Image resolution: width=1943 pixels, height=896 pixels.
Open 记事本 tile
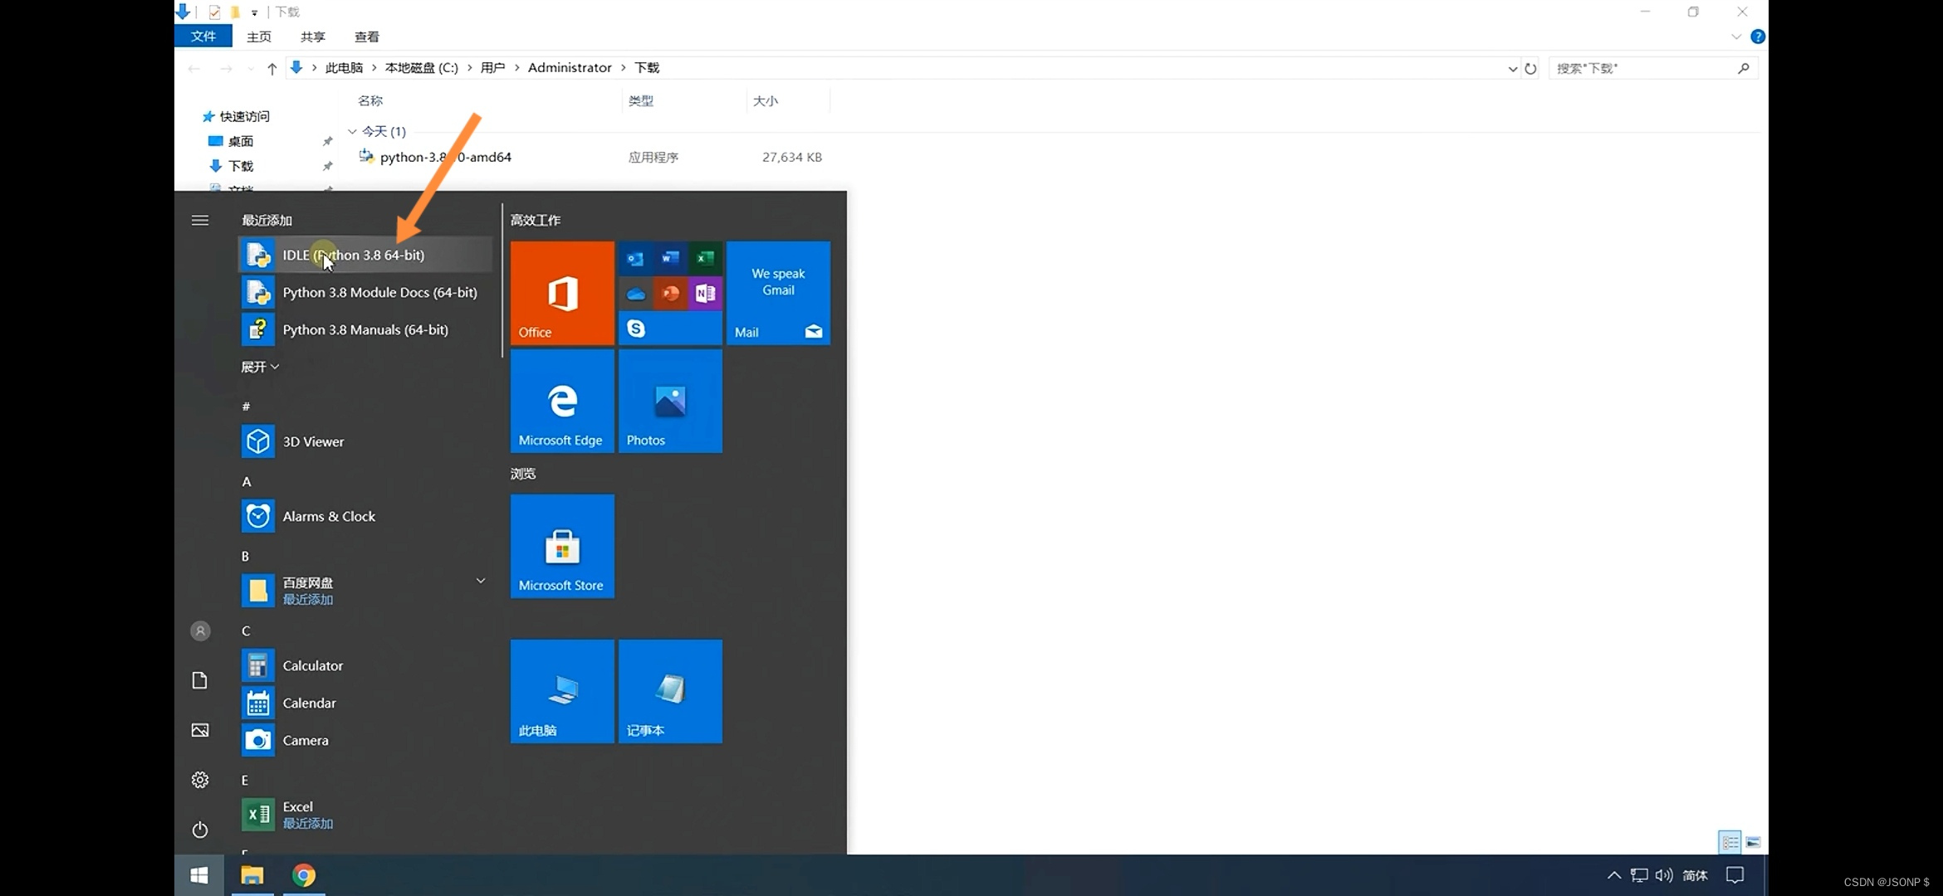tap(670, 691)
